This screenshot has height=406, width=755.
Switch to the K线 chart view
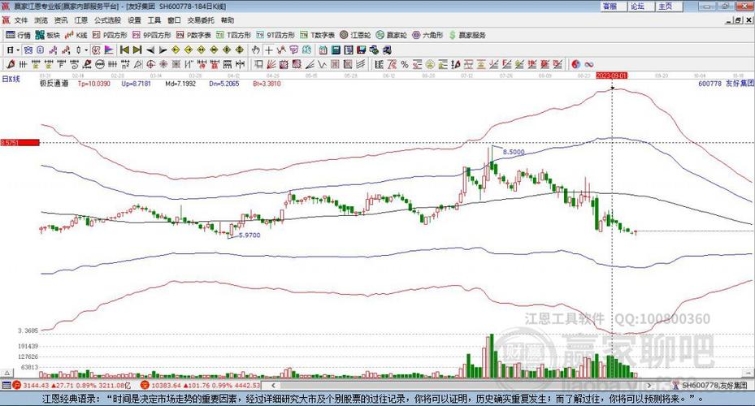(76, 35)
